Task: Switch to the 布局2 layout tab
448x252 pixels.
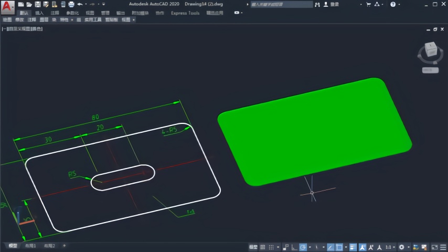Action: pos(50,246)
